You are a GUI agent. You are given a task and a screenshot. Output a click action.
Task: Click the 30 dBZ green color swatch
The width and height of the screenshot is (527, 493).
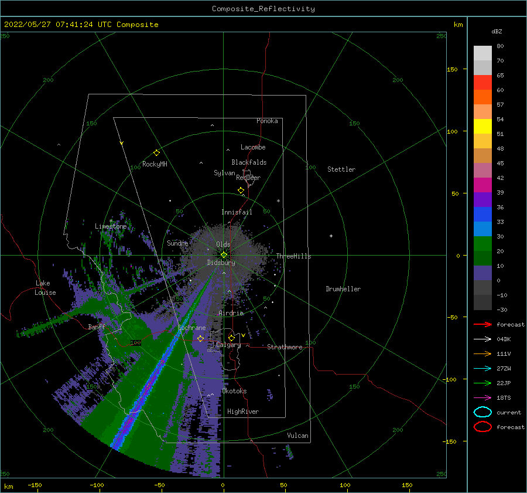(482, 243)
